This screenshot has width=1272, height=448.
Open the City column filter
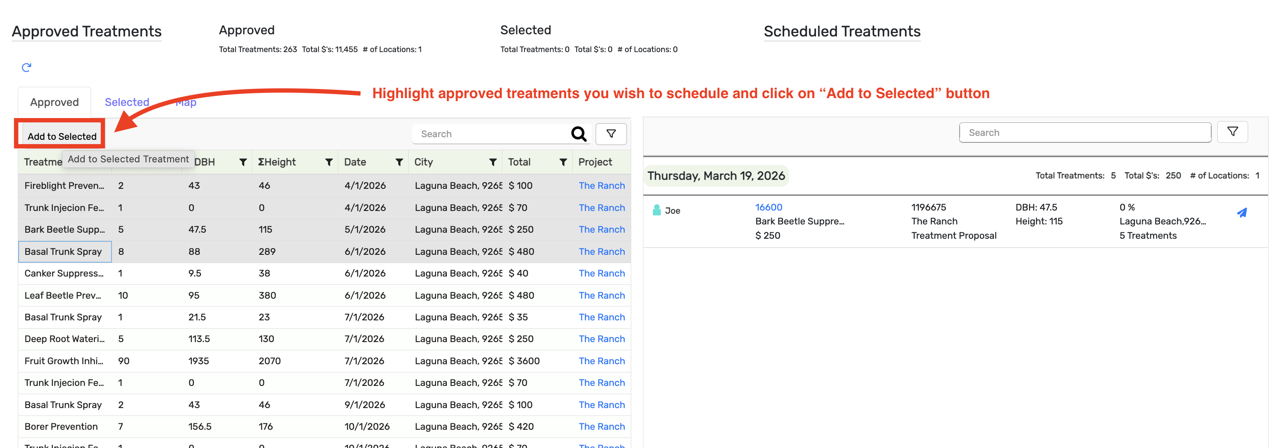pos(493,161)
